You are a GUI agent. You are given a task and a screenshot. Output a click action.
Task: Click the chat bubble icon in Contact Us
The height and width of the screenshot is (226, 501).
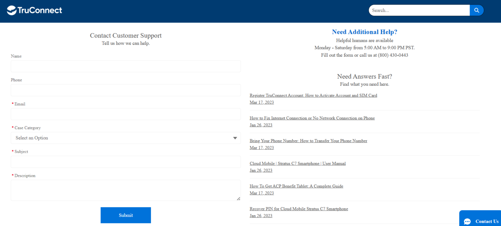click(x=467, y=222)
